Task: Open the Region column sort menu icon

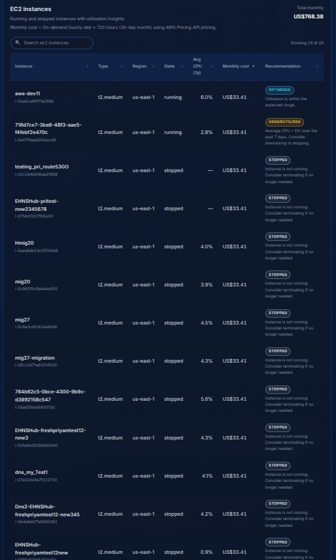Action: [154, 66]
